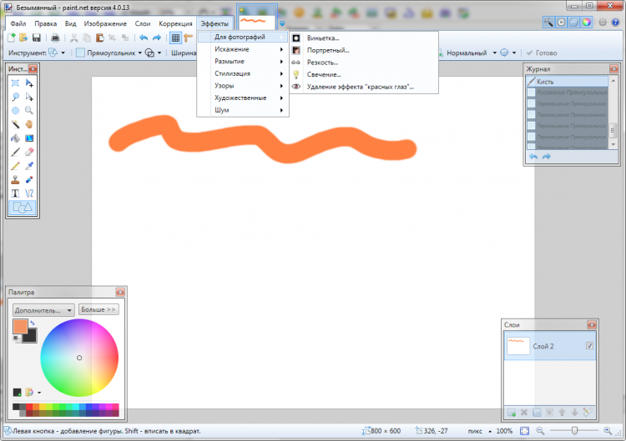Click the primary orange color swatch
The width and height of the screenshot is (626, 441).
tap(20, 326)
